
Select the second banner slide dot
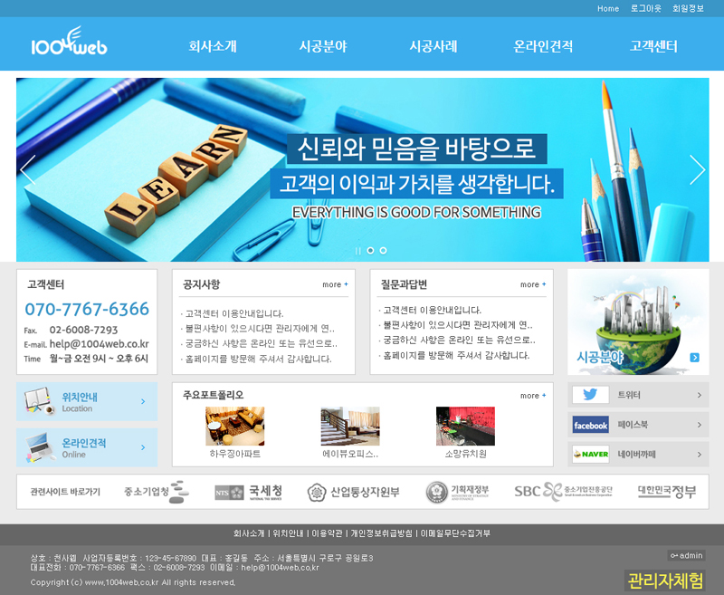pyautogui.click(x=371, y=251)
